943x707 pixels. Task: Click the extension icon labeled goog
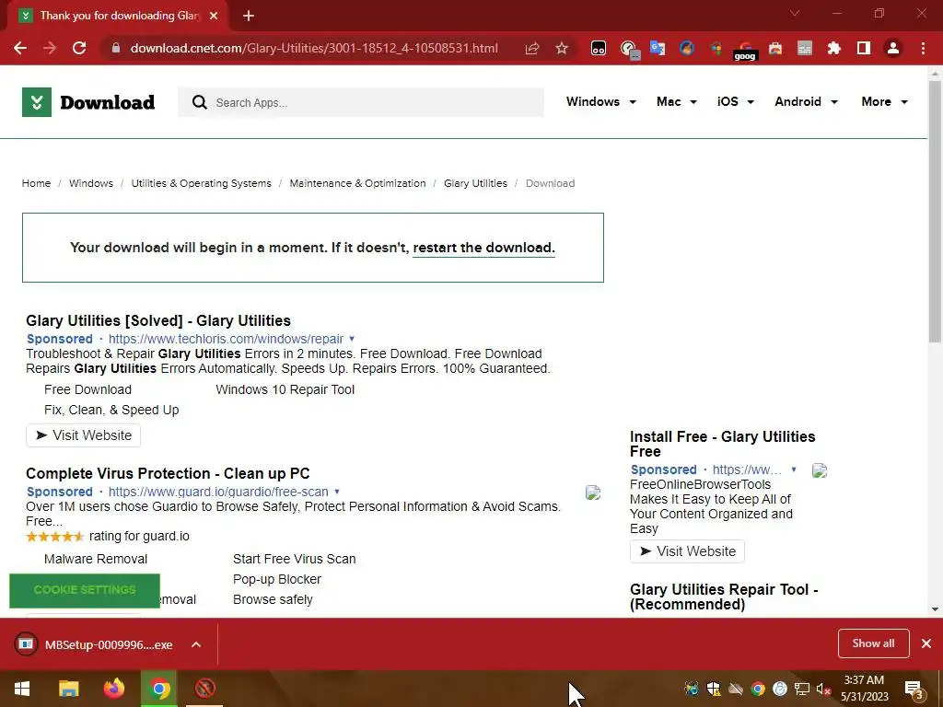[x=745, y=50]
